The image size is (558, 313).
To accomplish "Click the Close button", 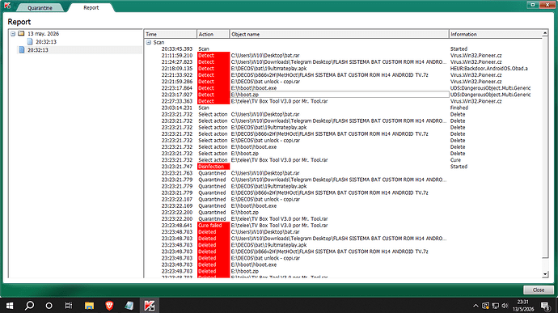I will pyautogui.click(x=539, y=290).
